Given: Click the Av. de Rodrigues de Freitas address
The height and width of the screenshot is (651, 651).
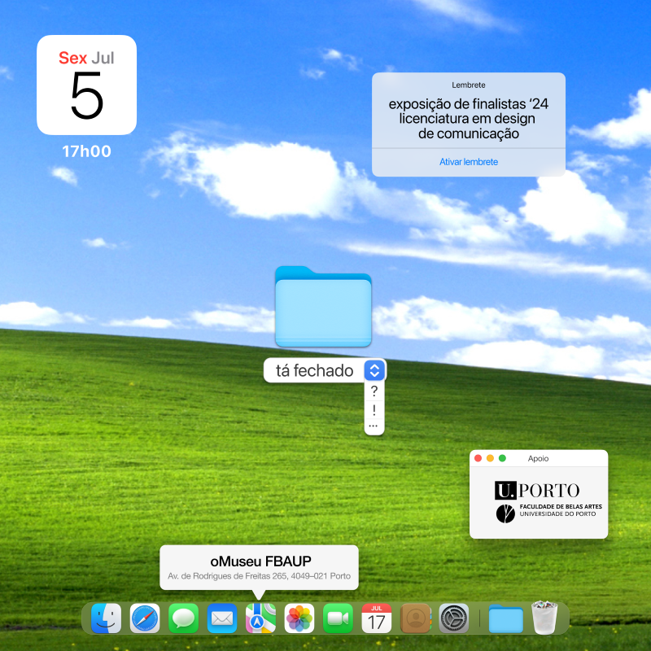Looking at the screenshot, I should (259, 576).
